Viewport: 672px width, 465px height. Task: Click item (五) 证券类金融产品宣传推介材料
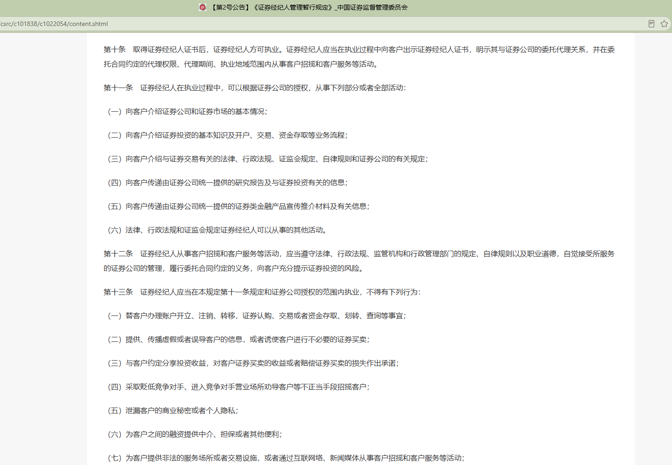pos(239,206)
